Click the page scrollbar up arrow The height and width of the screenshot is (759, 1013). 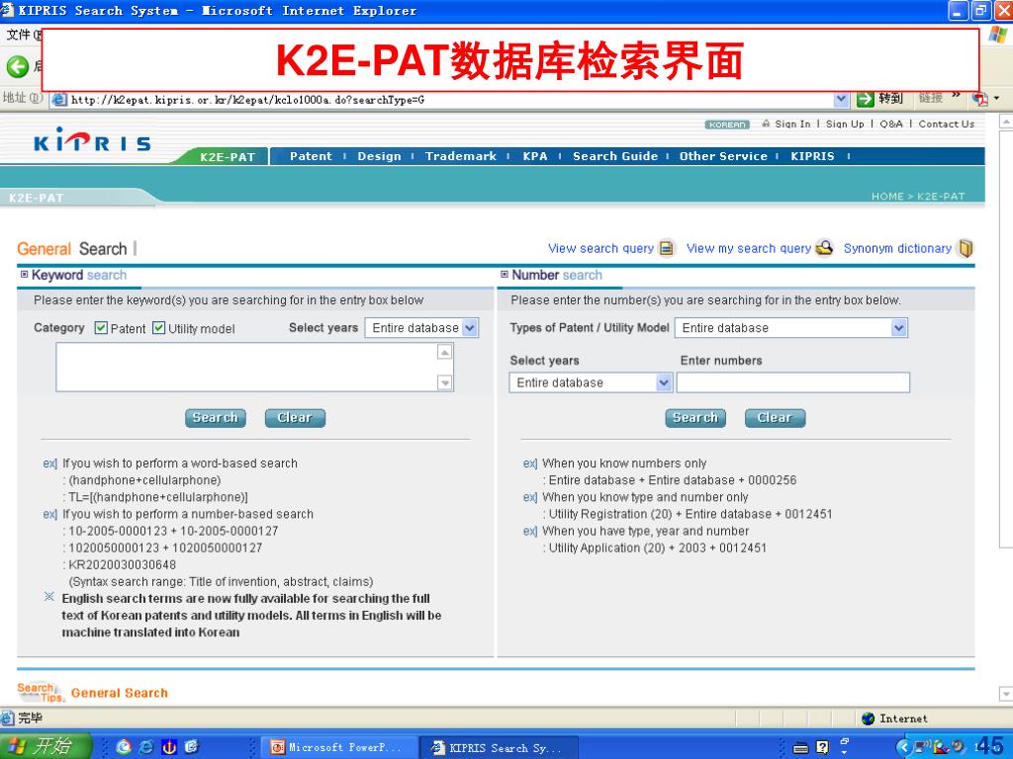click(x=1006, y=121)
